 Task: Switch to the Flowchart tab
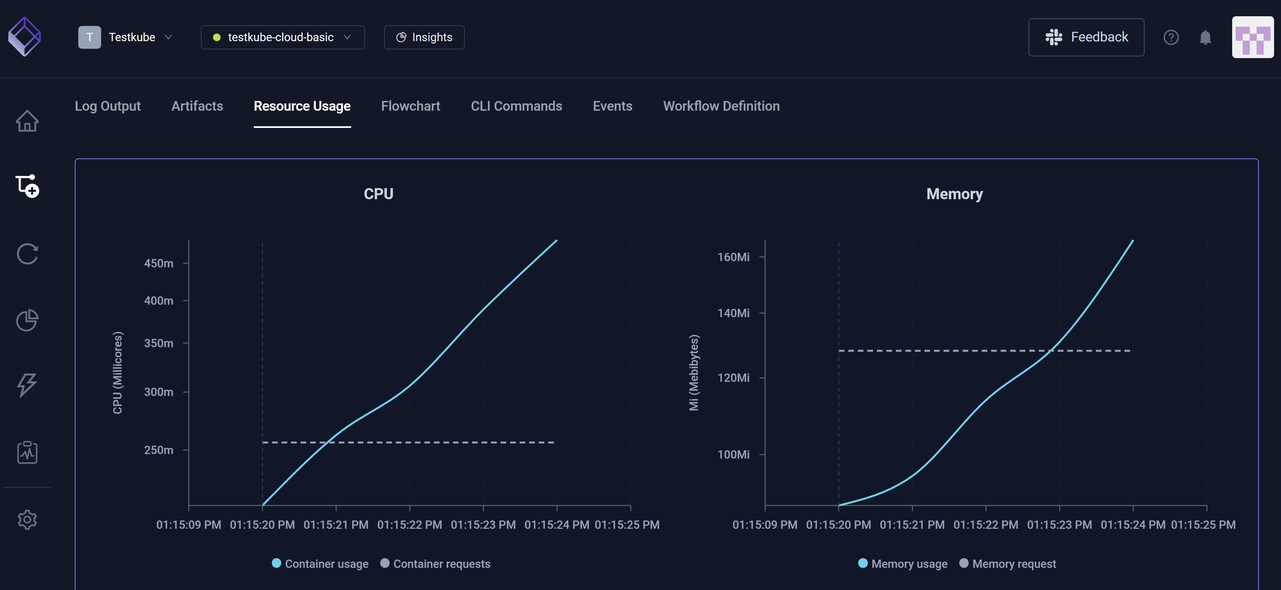(410, 106)
